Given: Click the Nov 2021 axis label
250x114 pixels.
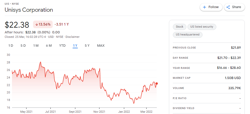Looking at the screenshot, I should (100, 112).
